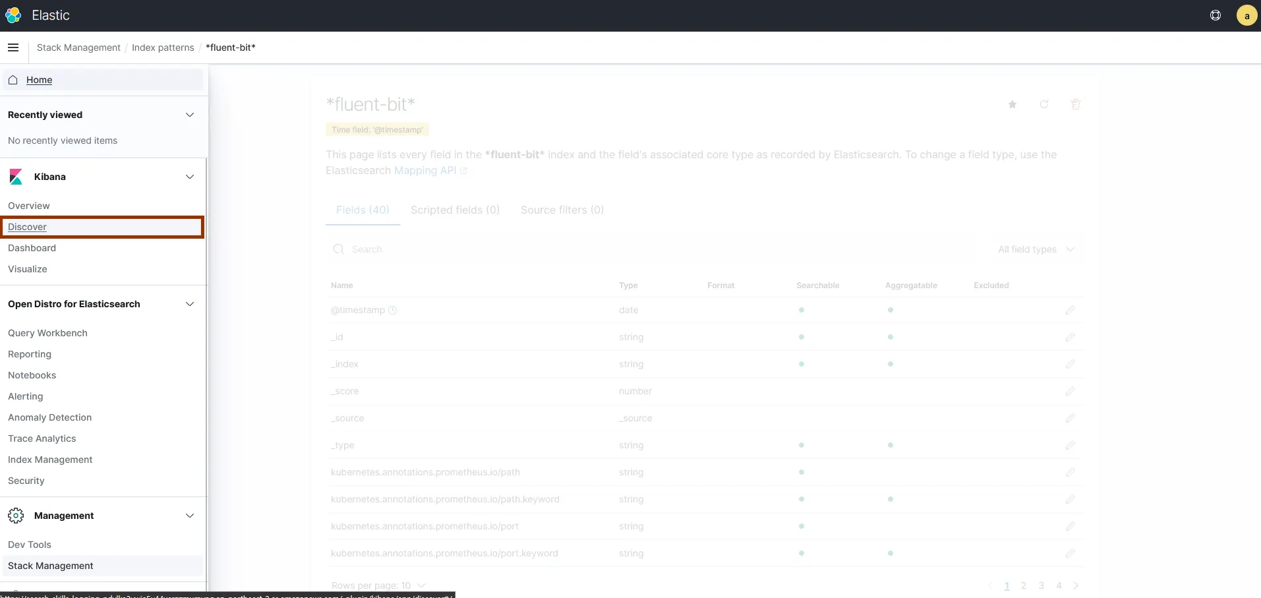The image size is (1261, 598).
Task: Go to page 4 of fields
Action: click(x=1059, y=585)
